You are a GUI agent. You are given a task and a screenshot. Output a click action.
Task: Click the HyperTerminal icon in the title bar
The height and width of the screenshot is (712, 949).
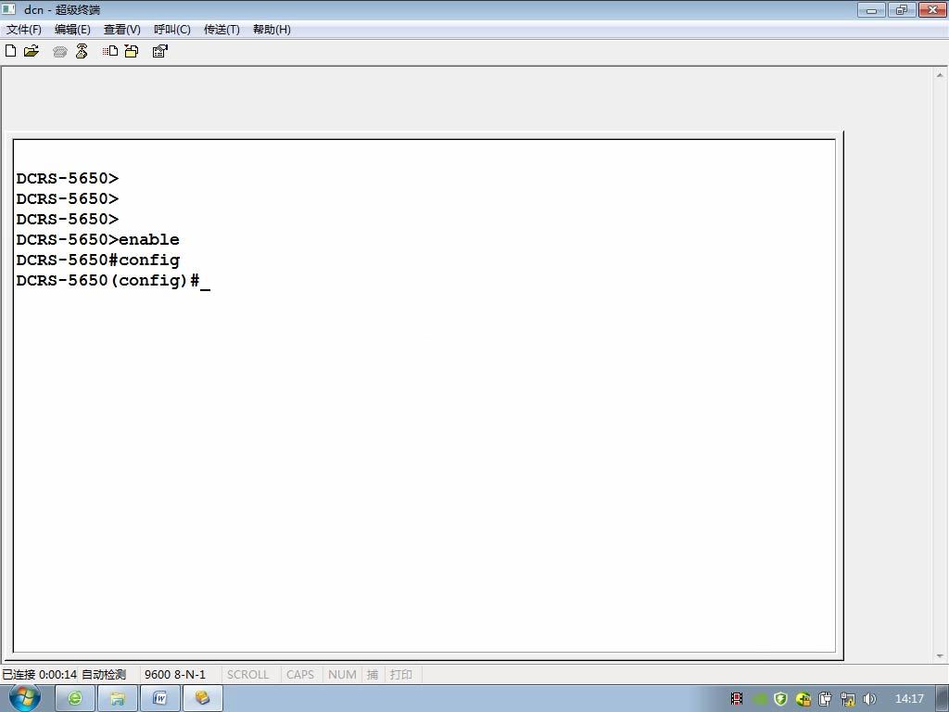pos(9,9)
